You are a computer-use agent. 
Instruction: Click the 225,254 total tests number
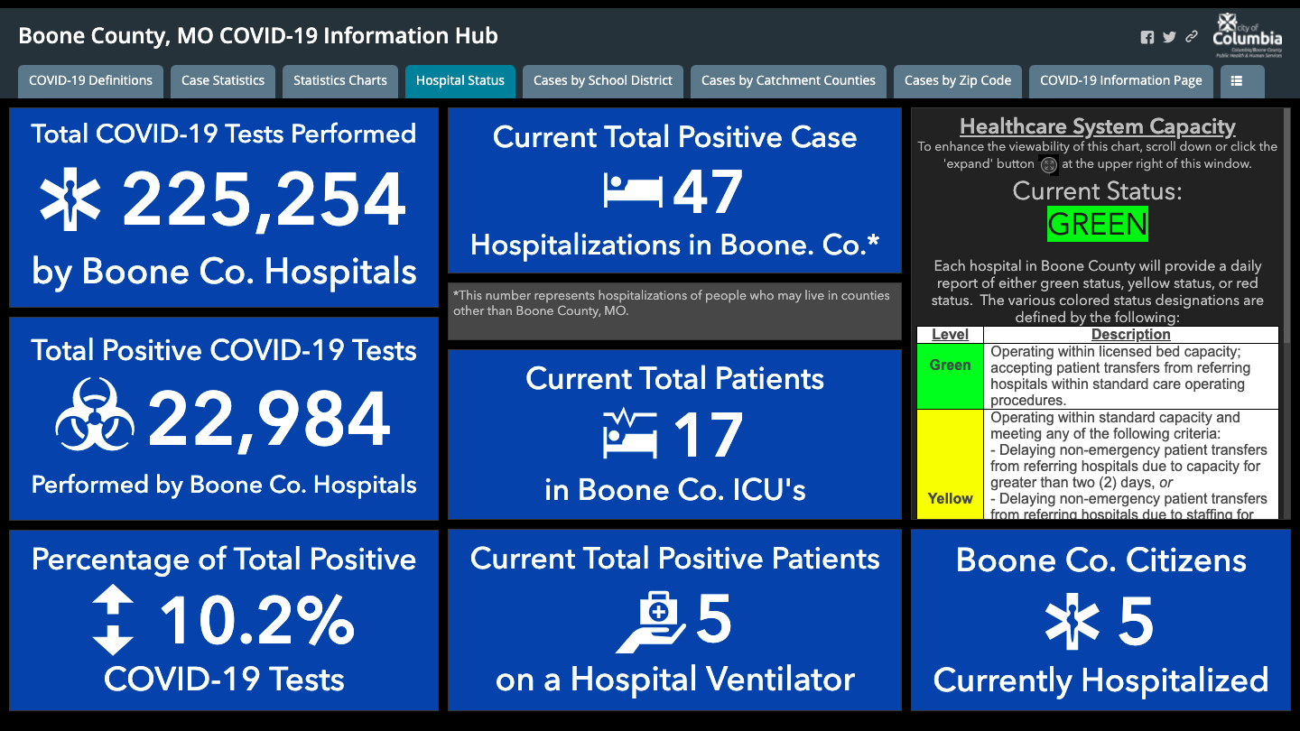264,199
